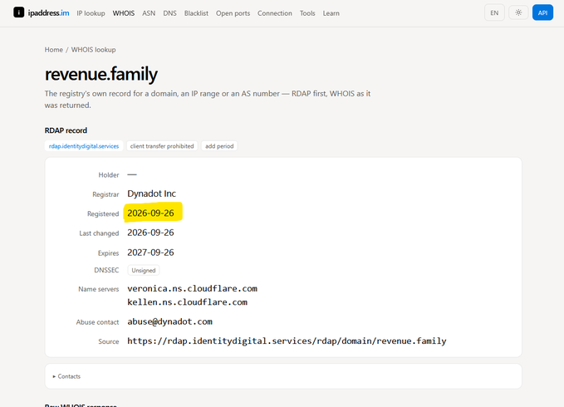Click the Source label
564x407 pixels.
point(109,341)
